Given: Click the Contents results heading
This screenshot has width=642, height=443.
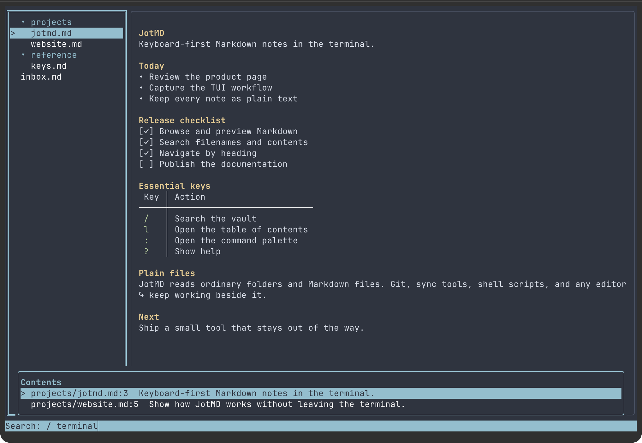Looking at the screenshot, I should click(x=41, y=382).
